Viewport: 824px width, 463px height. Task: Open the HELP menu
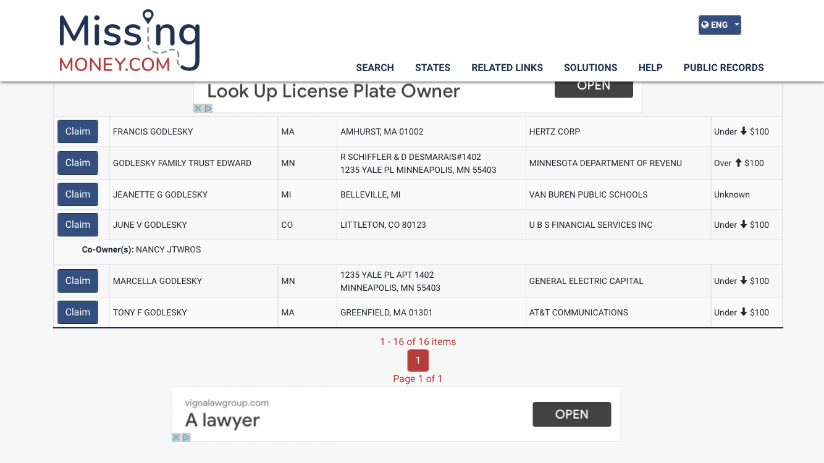click(650, 68)
